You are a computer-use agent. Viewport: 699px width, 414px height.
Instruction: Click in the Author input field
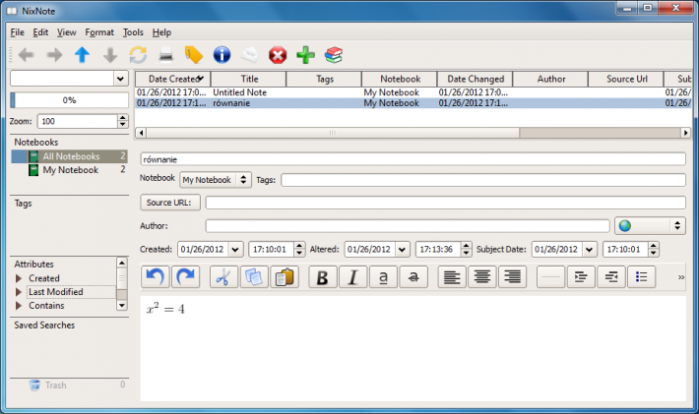coord(408,226)
